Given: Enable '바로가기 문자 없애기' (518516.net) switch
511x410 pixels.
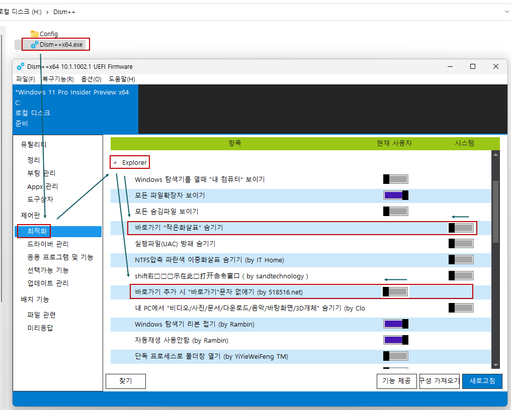Looking at the screenshot, I should coord(396,292).
